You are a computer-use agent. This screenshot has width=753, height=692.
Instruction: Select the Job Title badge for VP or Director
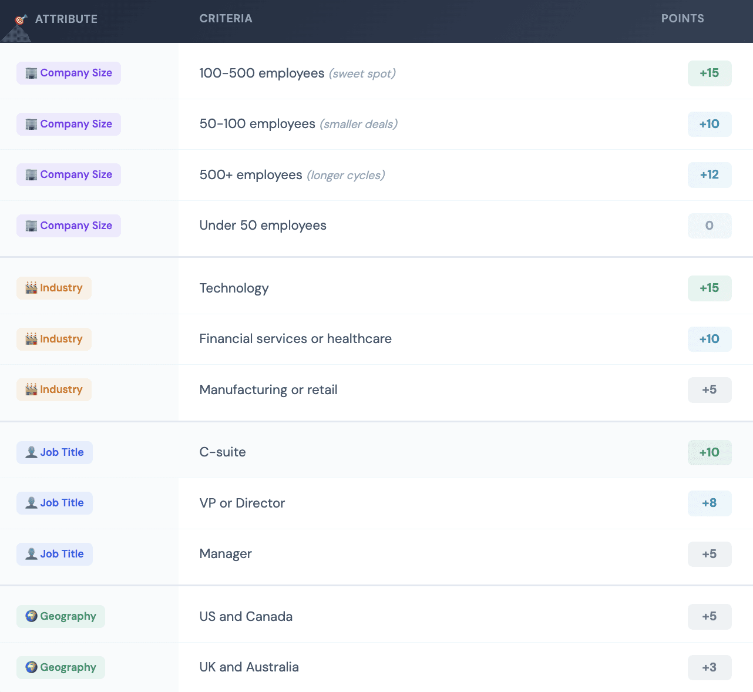click(55, 503)
